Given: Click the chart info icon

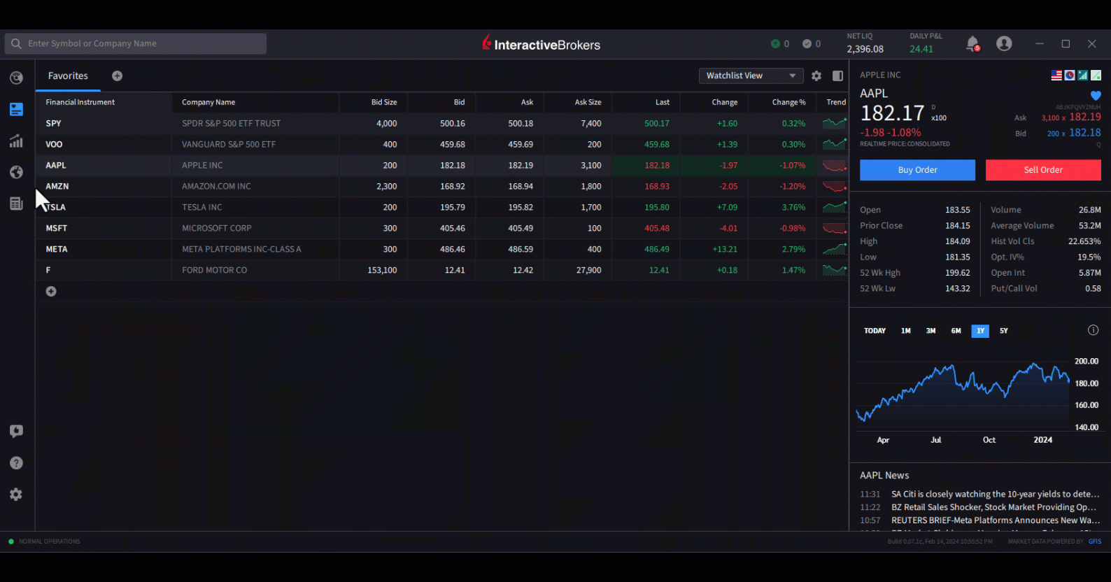Looking at the screenshot, I should (1093, 330).
